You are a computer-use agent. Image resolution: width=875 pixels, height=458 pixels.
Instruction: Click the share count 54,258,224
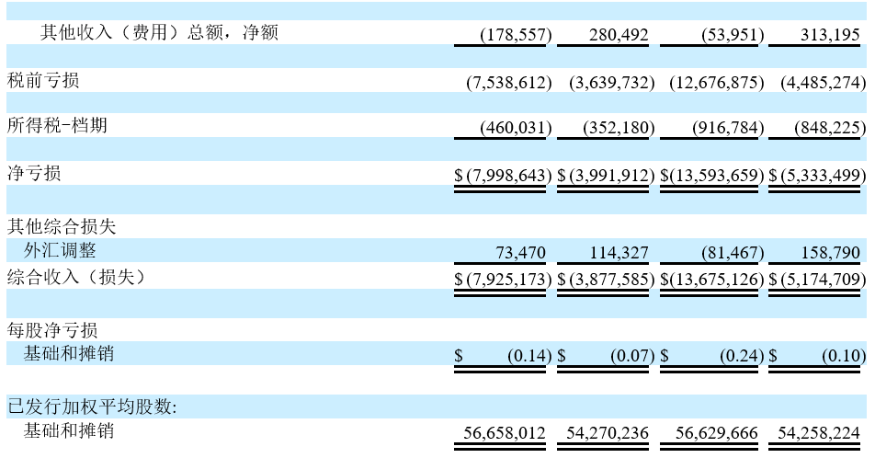click(x=818, y=433)
